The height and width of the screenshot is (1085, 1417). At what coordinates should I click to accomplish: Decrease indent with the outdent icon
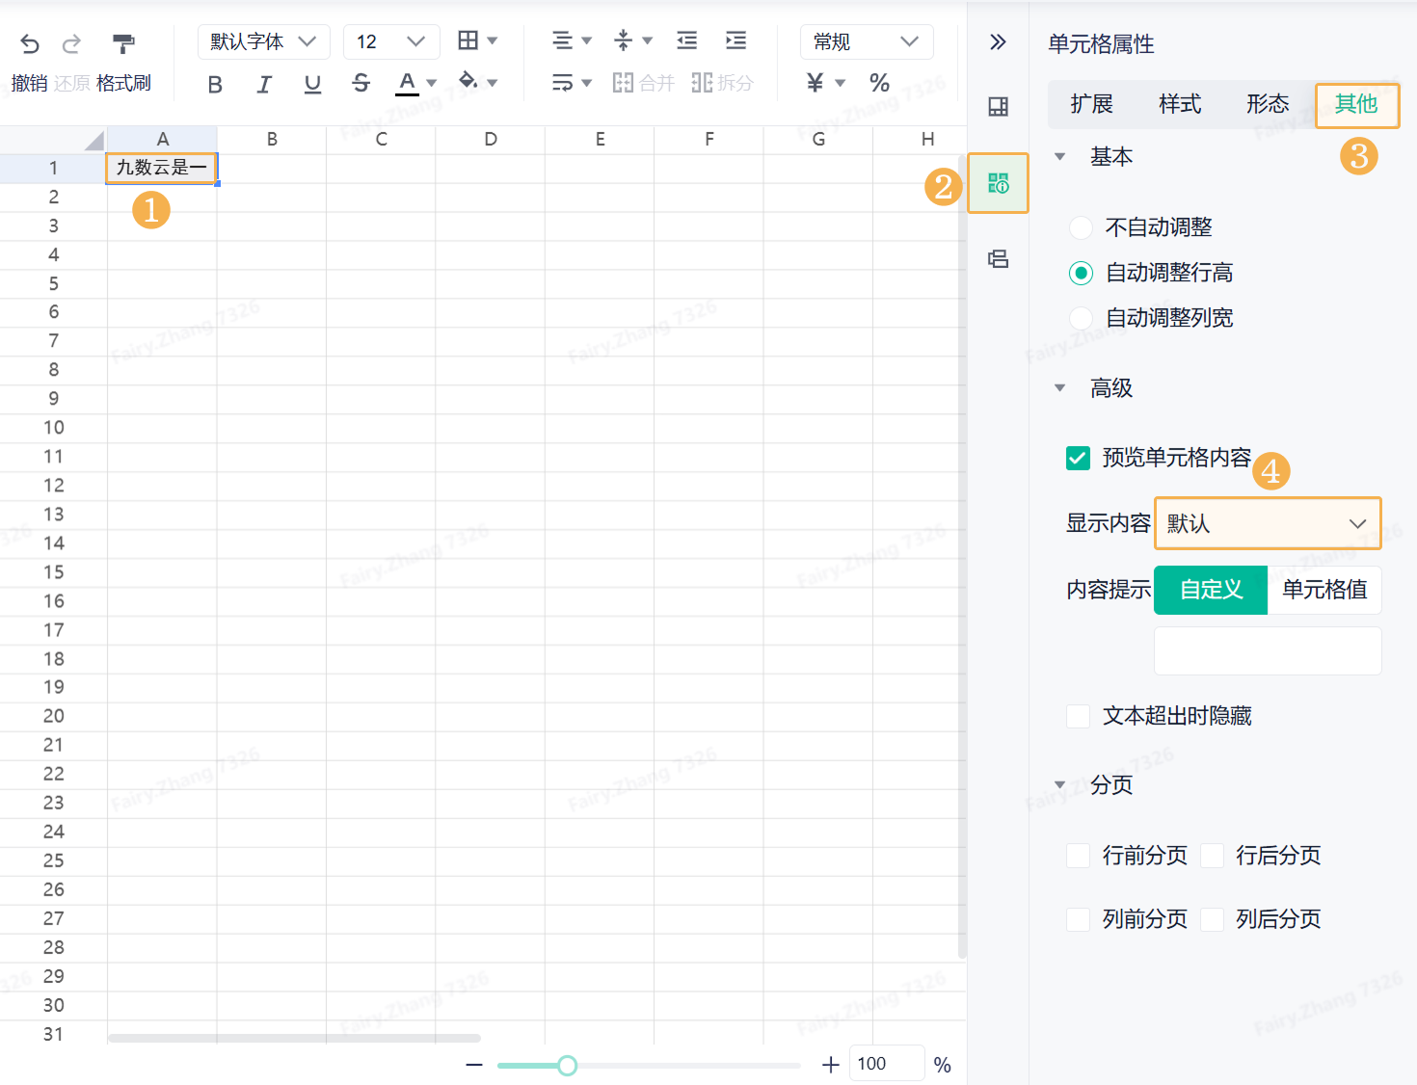coord(686,40)
